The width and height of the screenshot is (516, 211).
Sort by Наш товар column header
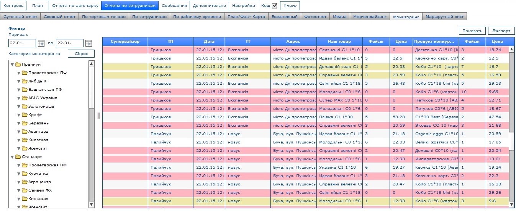coord(339,41)
